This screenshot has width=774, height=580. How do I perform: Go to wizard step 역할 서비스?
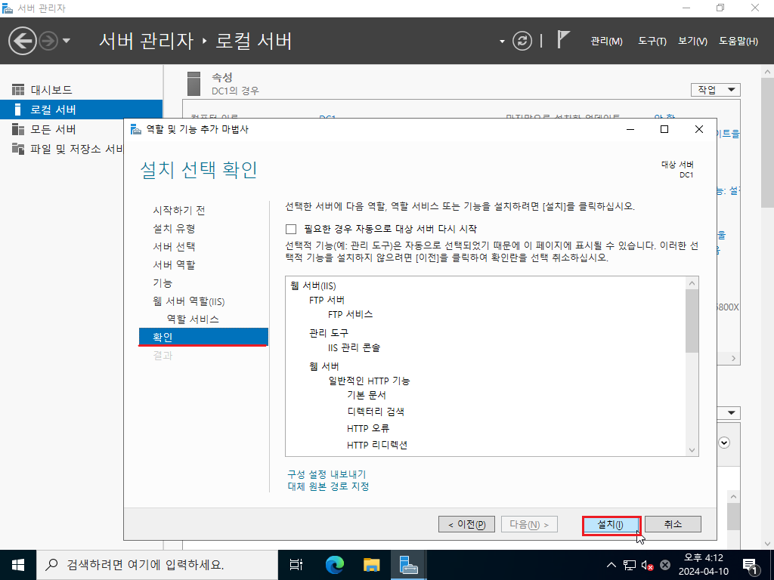tap(193, 319)
